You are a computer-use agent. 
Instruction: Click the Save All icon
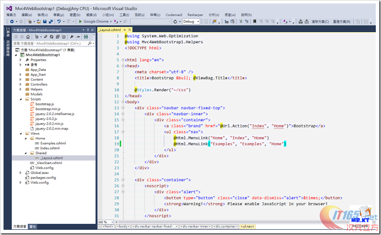coord(51,21)
